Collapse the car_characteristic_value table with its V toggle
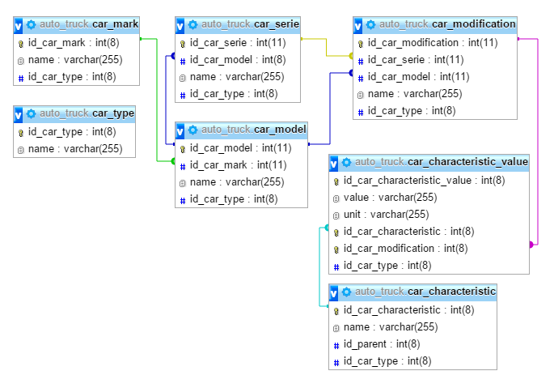 tap(333, 163)
